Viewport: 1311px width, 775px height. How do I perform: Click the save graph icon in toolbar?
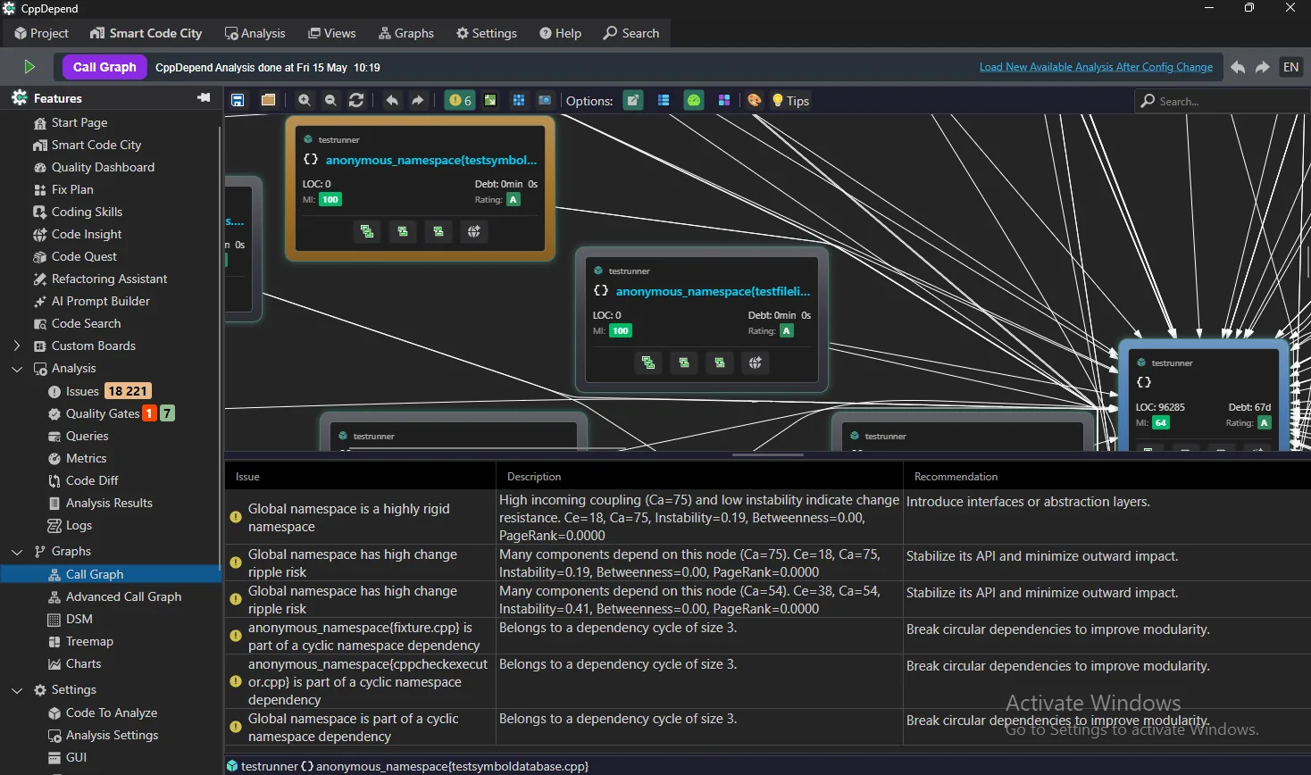click(x=238, y=100)
